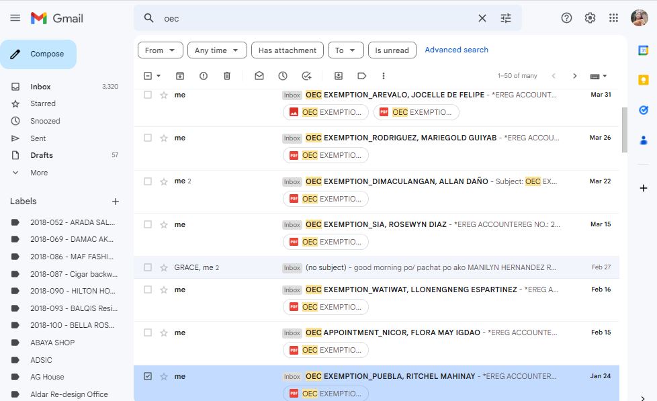Report selected email as spam

pos(204,76)
